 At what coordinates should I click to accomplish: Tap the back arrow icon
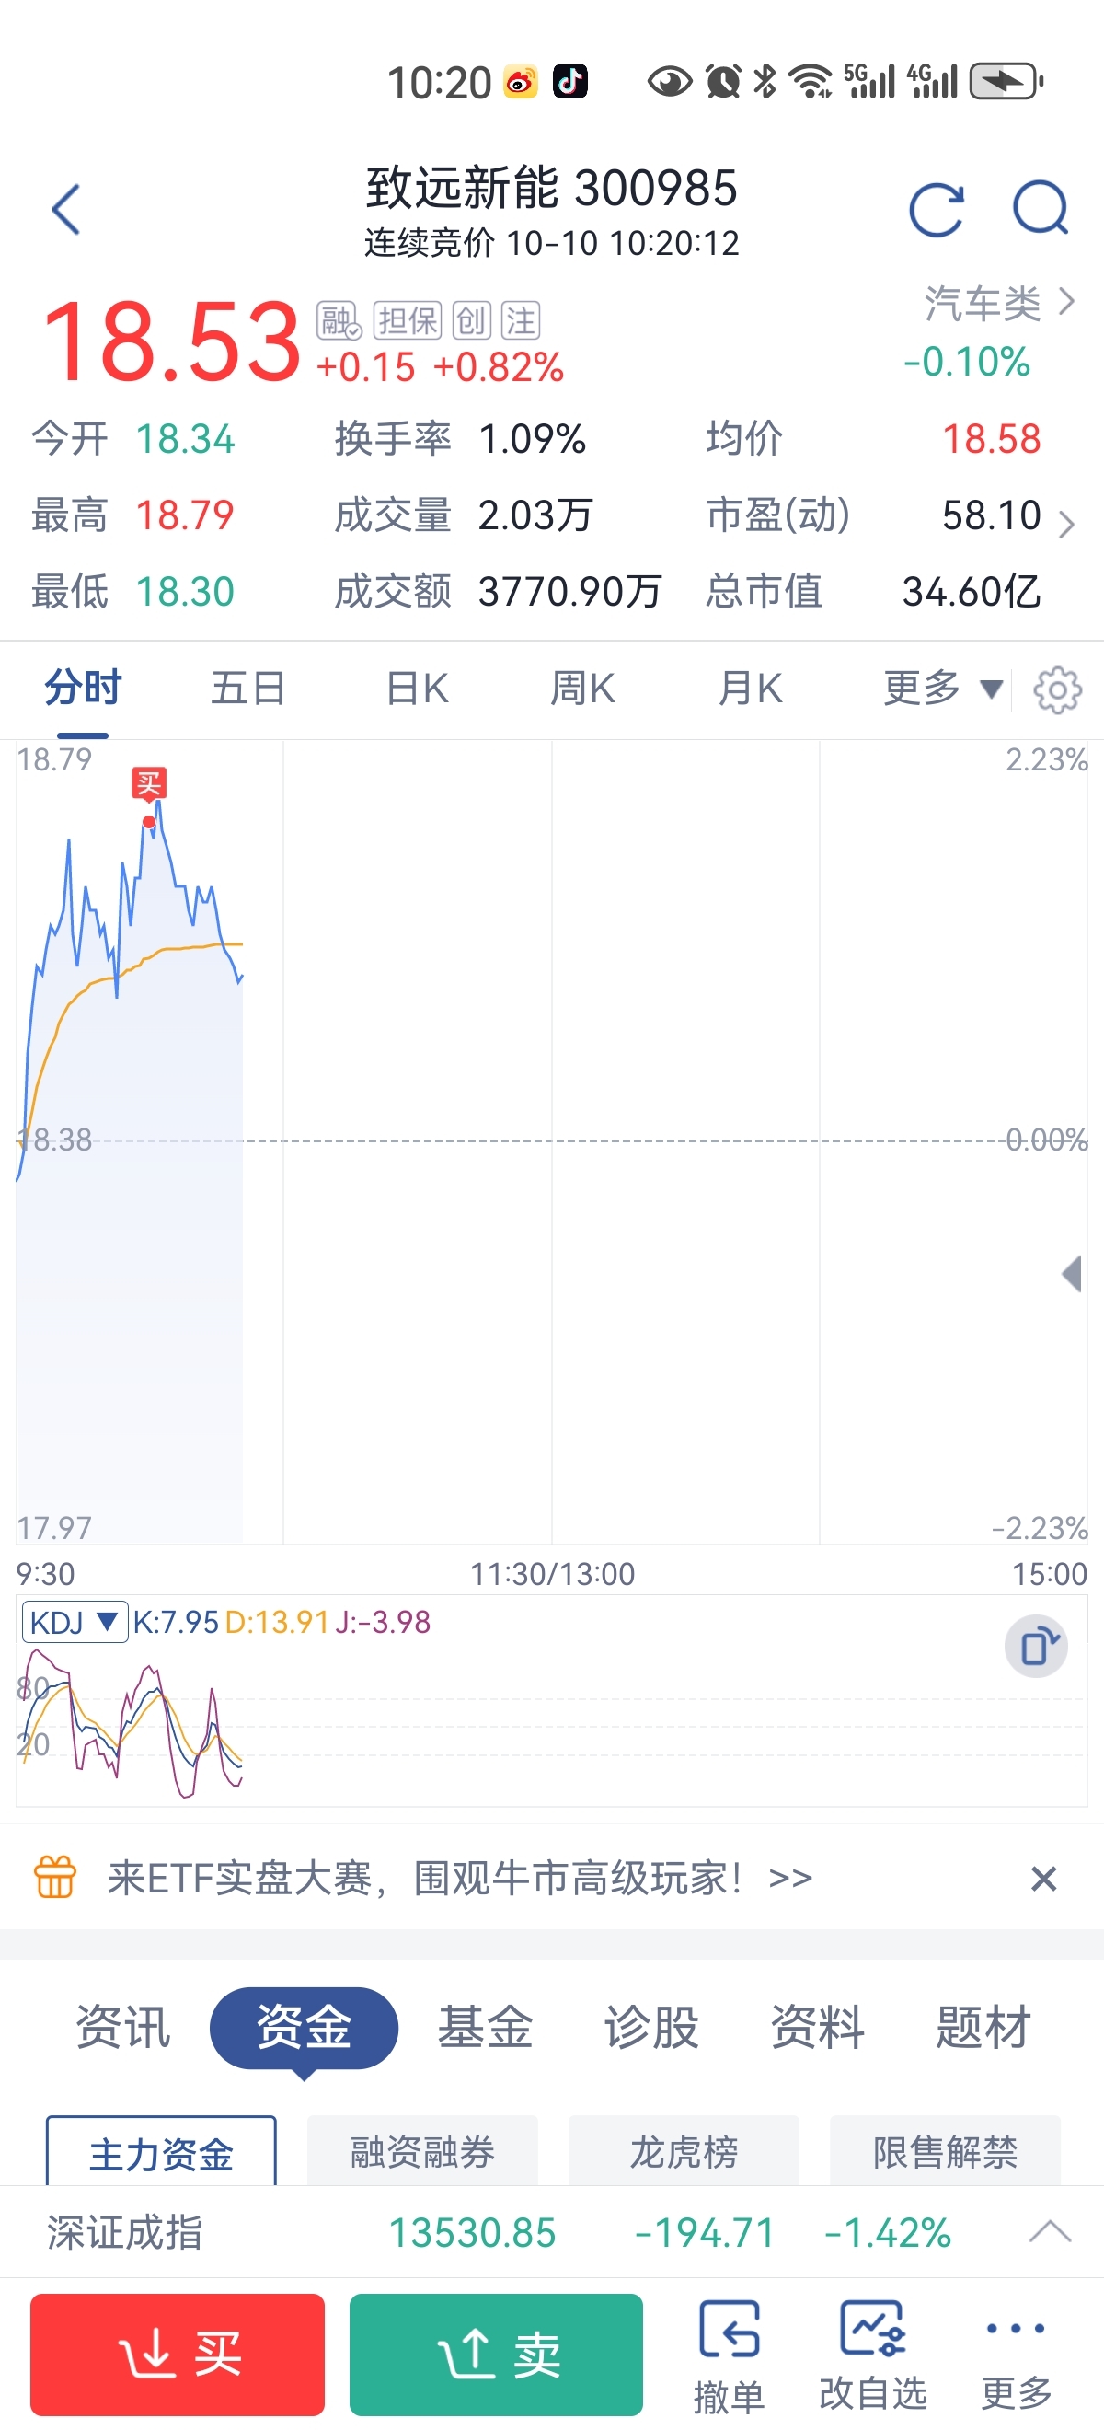tap(65, 210)
